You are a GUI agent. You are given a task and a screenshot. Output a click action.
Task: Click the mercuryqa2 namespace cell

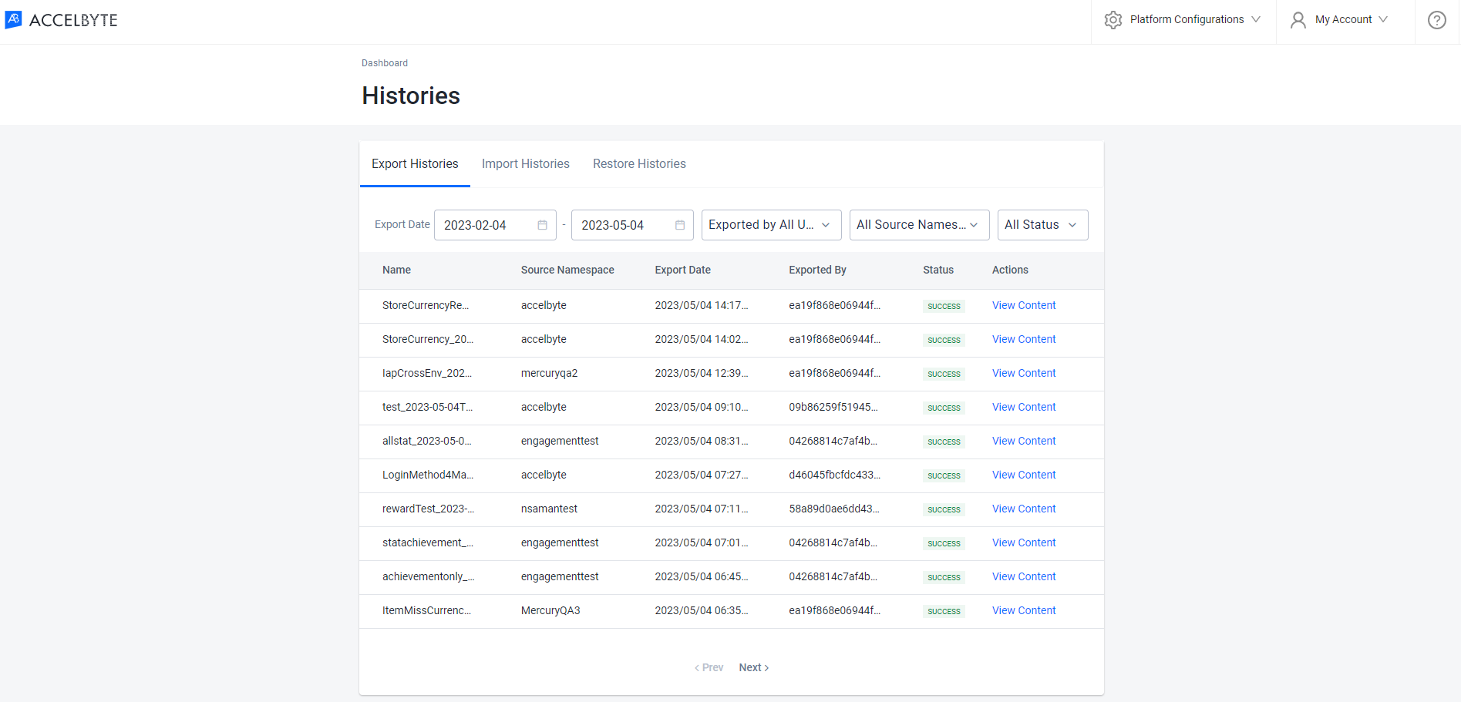[x=549, y=374]
